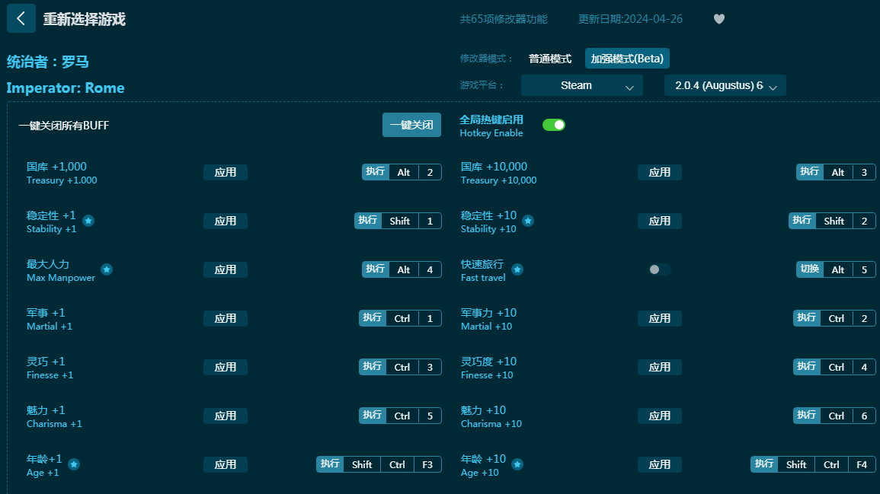The image size is (880, 494).
Task: Click the 'Imperator: Rome' game title
Action: (x=66, y=88)
